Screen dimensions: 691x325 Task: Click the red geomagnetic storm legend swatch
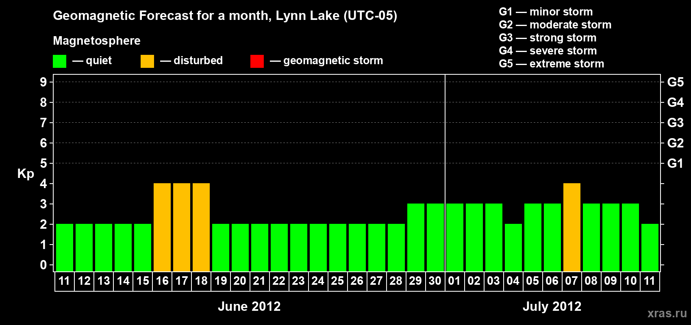257,61
